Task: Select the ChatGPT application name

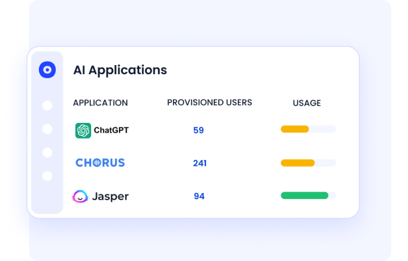Action: click(x=111, y=130)
